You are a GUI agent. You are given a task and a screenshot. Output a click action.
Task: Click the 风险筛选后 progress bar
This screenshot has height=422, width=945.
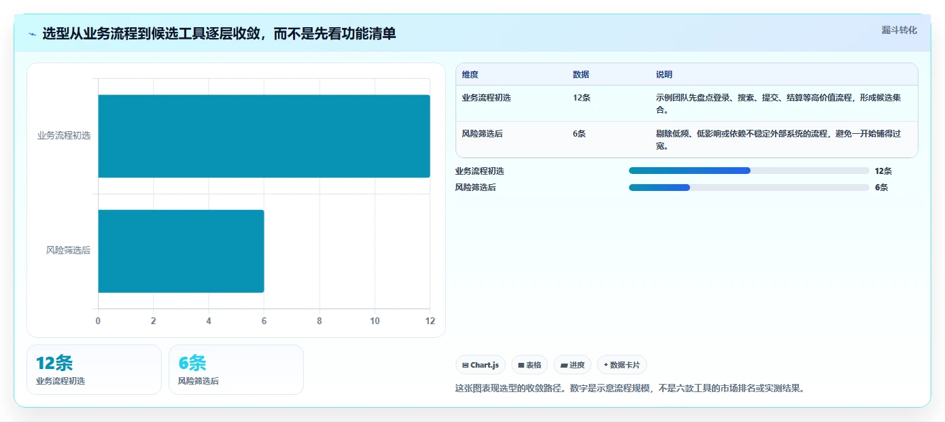coord(749,187)
